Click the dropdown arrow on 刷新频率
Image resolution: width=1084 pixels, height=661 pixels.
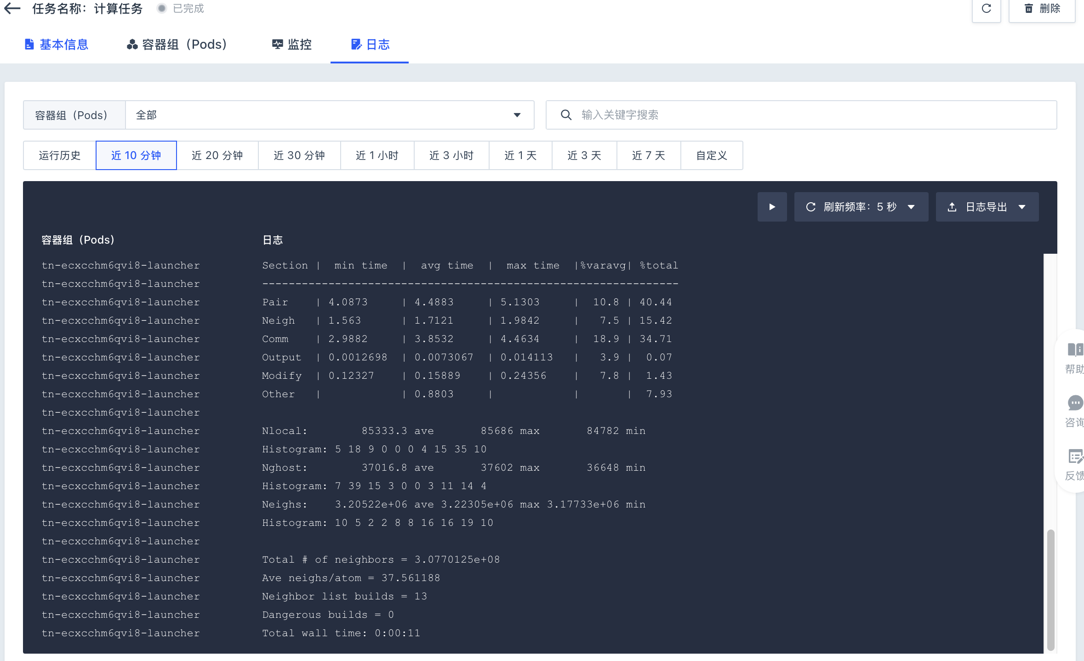(911, 207)
